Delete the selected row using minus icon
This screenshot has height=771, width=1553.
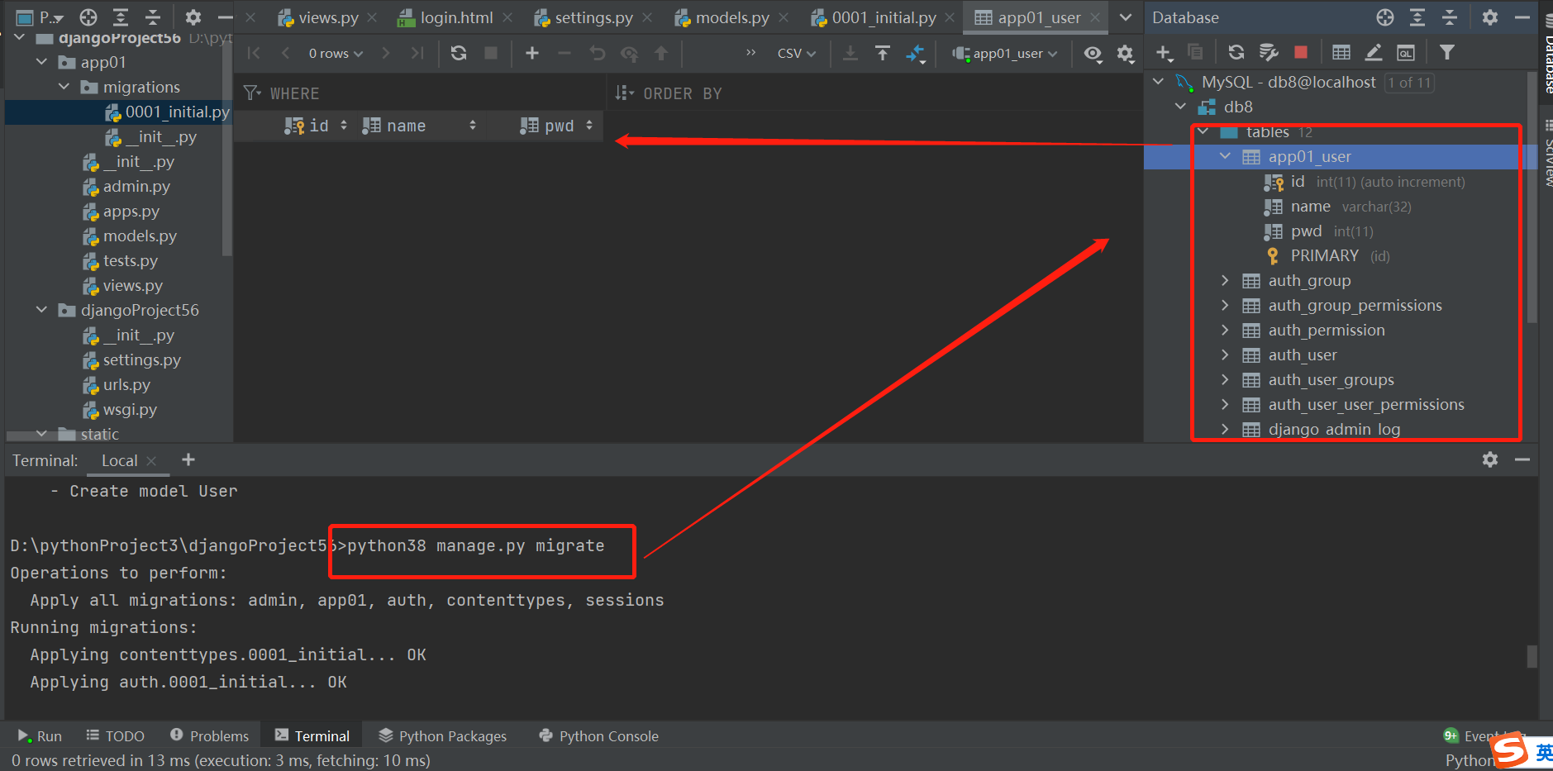565,54
